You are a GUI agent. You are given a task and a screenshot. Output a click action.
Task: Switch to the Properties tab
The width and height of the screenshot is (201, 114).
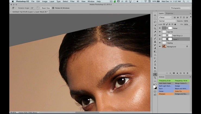169,13
